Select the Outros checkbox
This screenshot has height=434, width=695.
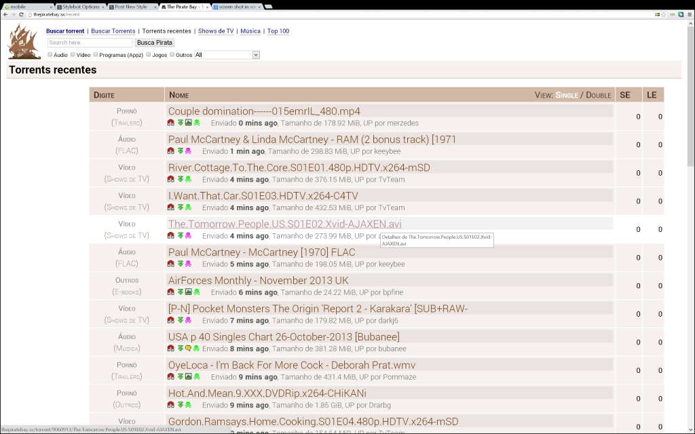(172, 54)
